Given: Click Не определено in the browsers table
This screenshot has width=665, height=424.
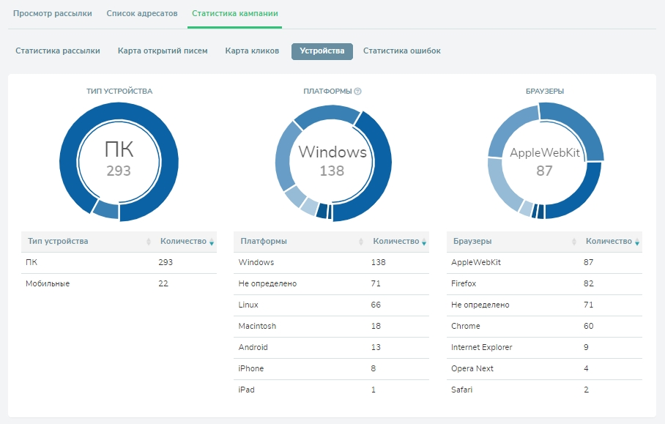Looking at the screenshot, I should (x=480, y=305).
